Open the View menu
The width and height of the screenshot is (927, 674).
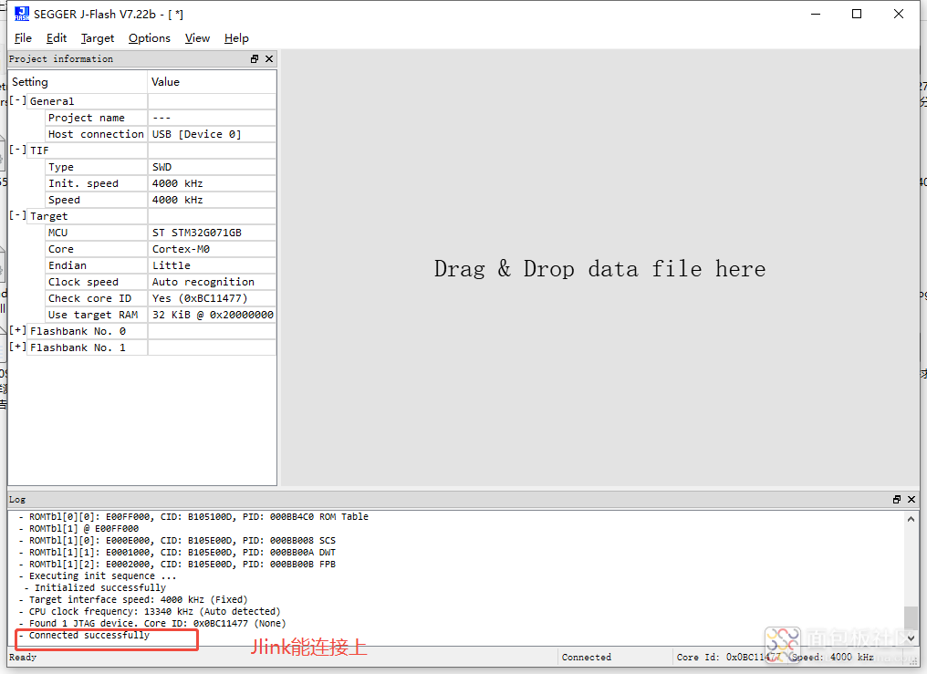197,38
